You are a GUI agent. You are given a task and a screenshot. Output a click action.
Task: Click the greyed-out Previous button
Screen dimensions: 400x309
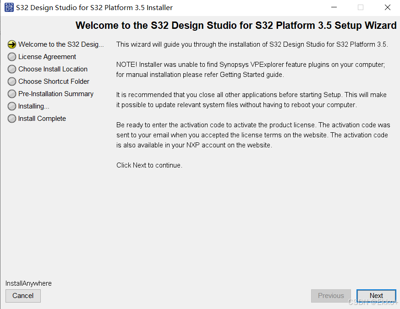coord(331,296)
